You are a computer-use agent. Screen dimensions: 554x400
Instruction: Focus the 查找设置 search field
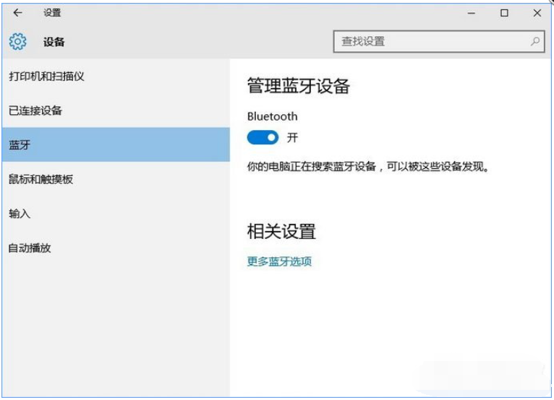430,42
